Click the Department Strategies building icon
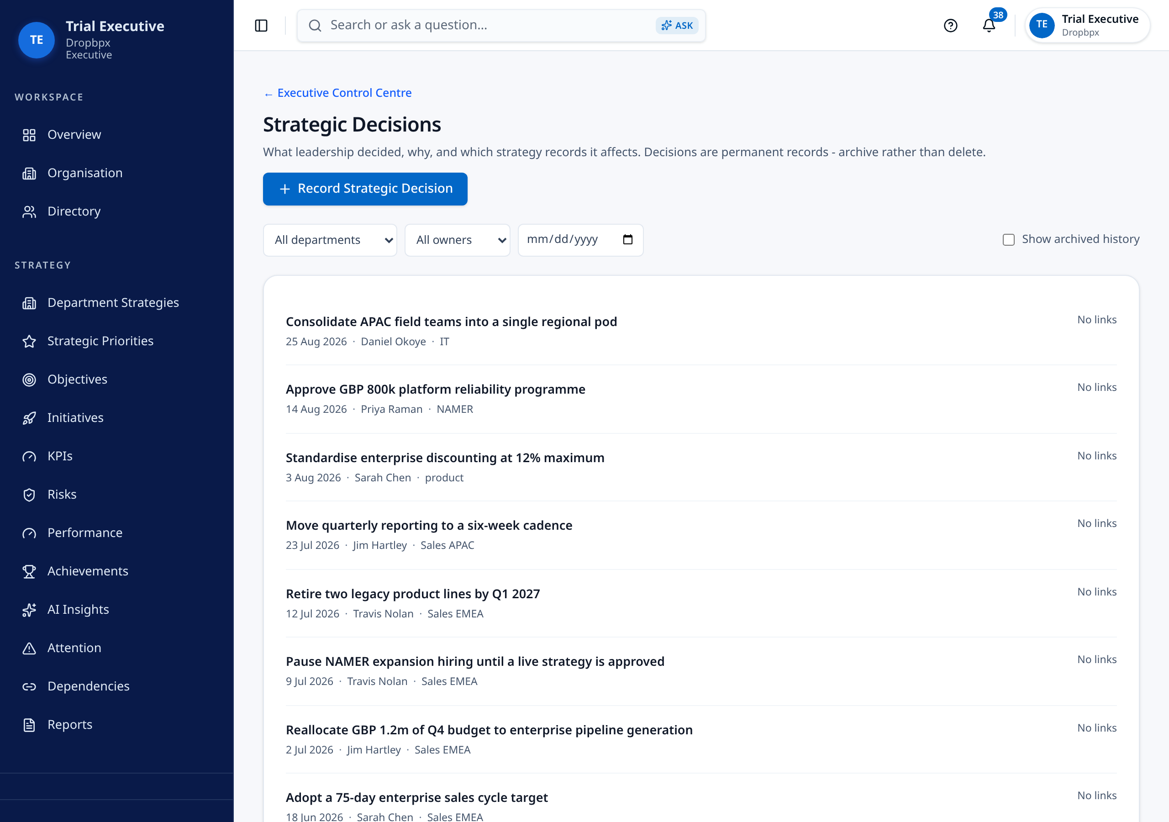This screenshot has width=1169, height=822. (29, 303)
